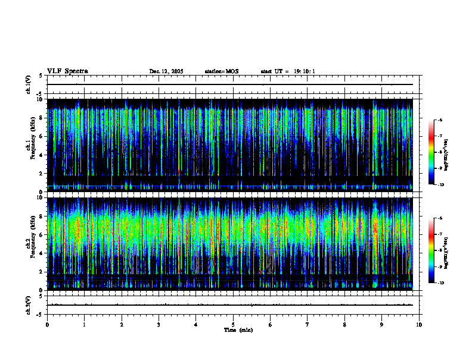The image size is (472, 364).
Task: Click time axis tick label "6"
Action: coord(270,325)
